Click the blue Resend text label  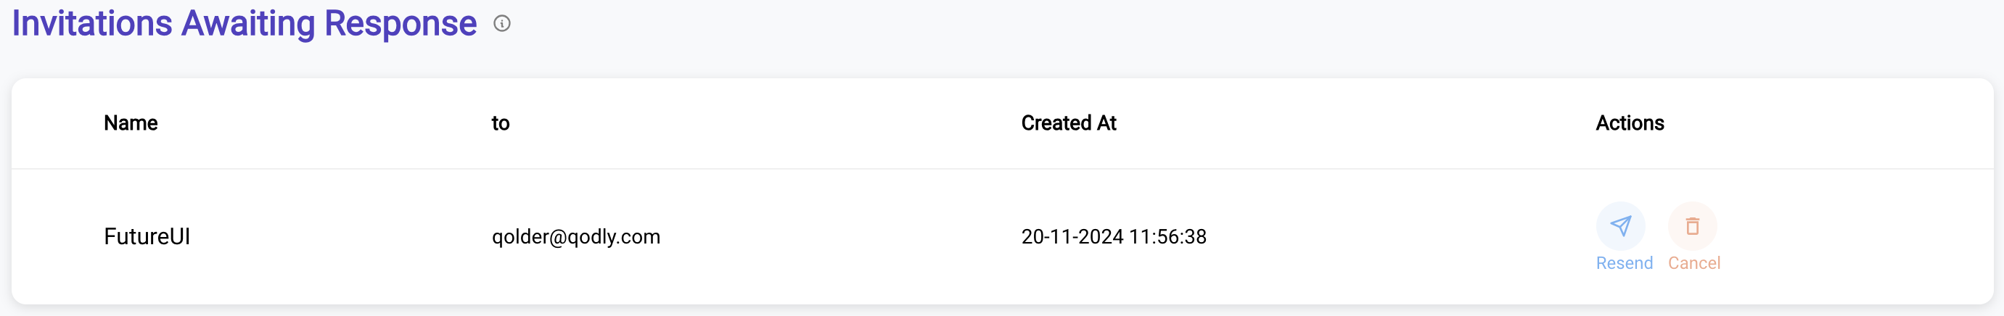(1625, 263)
